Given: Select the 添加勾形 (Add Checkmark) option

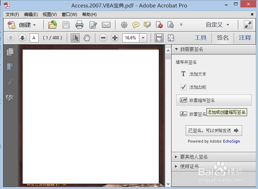Looking at the screenshot, I should point(193,87).
